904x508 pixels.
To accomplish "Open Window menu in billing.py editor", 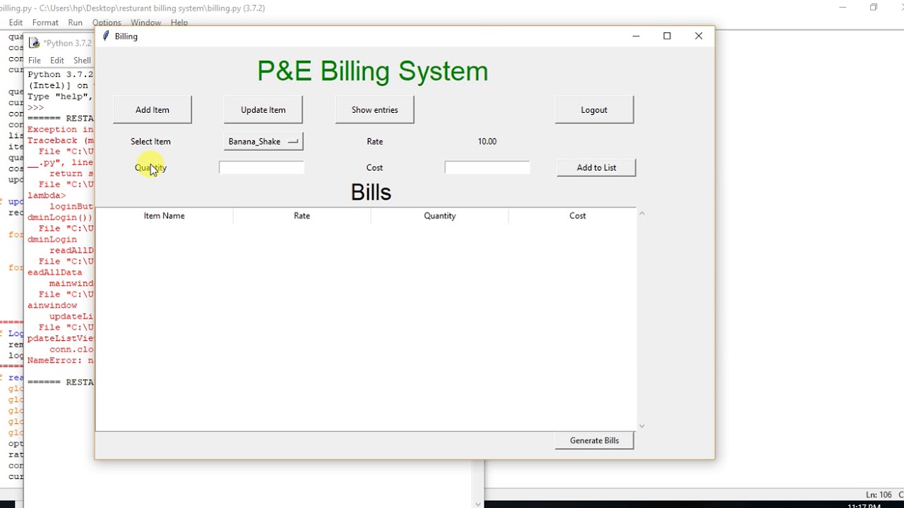I will pos(145,23).
